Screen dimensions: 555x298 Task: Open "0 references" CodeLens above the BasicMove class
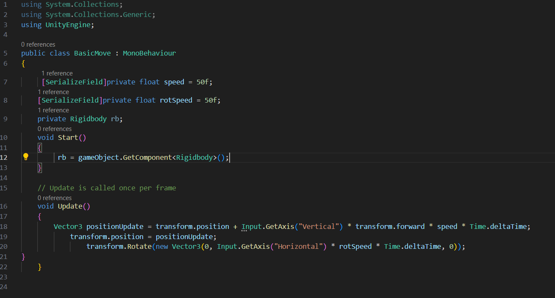[x=38, y=45]
